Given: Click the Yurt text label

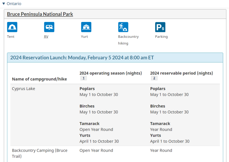Looking at the screenshot, I should 85,37.
